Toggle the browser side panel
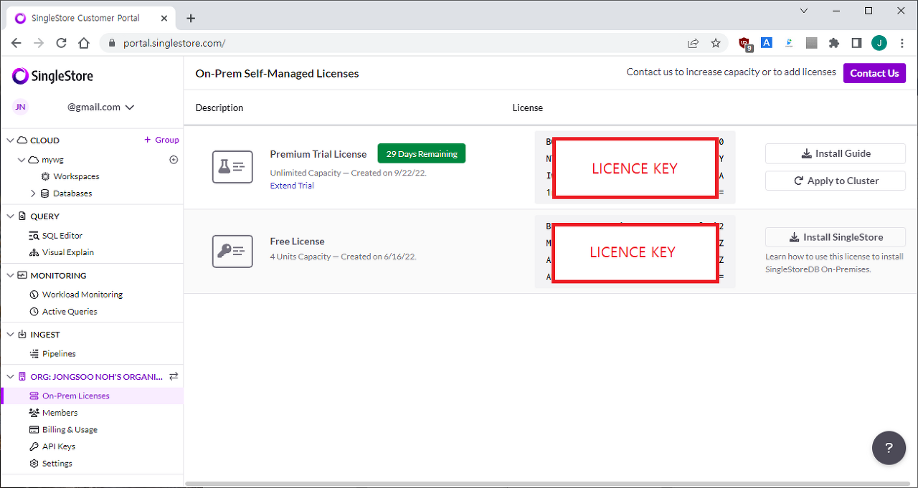This screenshot has height=488, width=918. pos(856,43)
